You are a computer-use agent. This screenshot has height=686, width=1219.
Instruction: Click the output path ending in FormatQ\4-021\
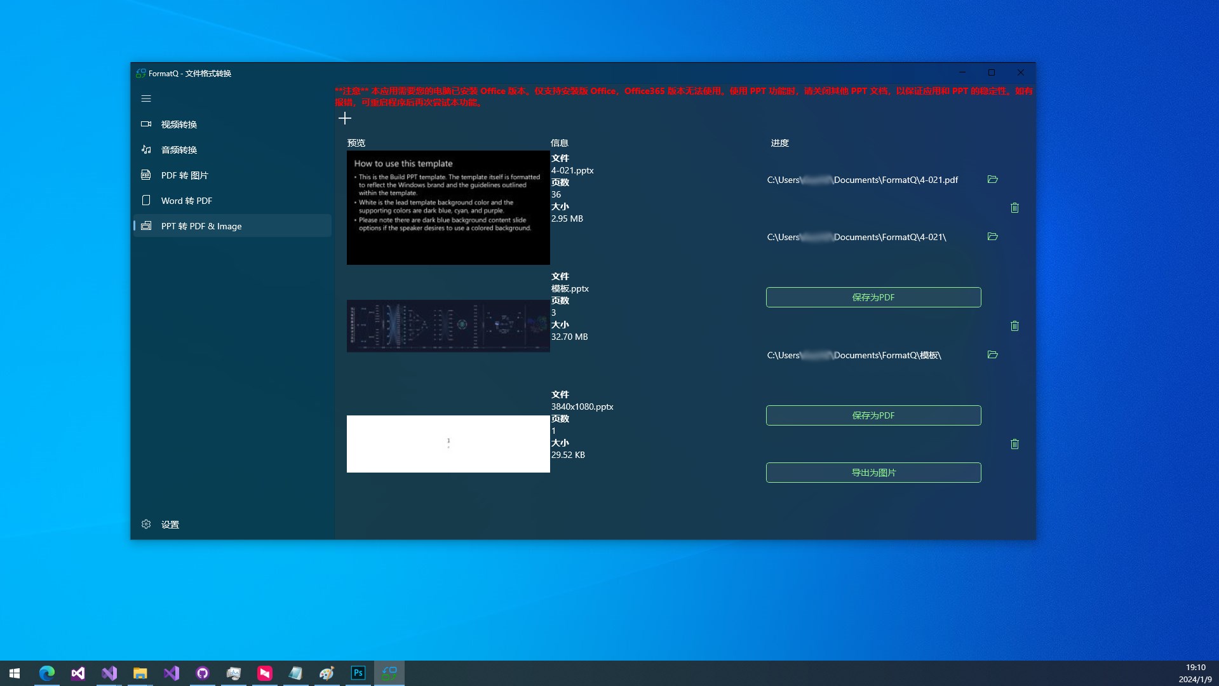pyautogui.click(x=856, y=237)
